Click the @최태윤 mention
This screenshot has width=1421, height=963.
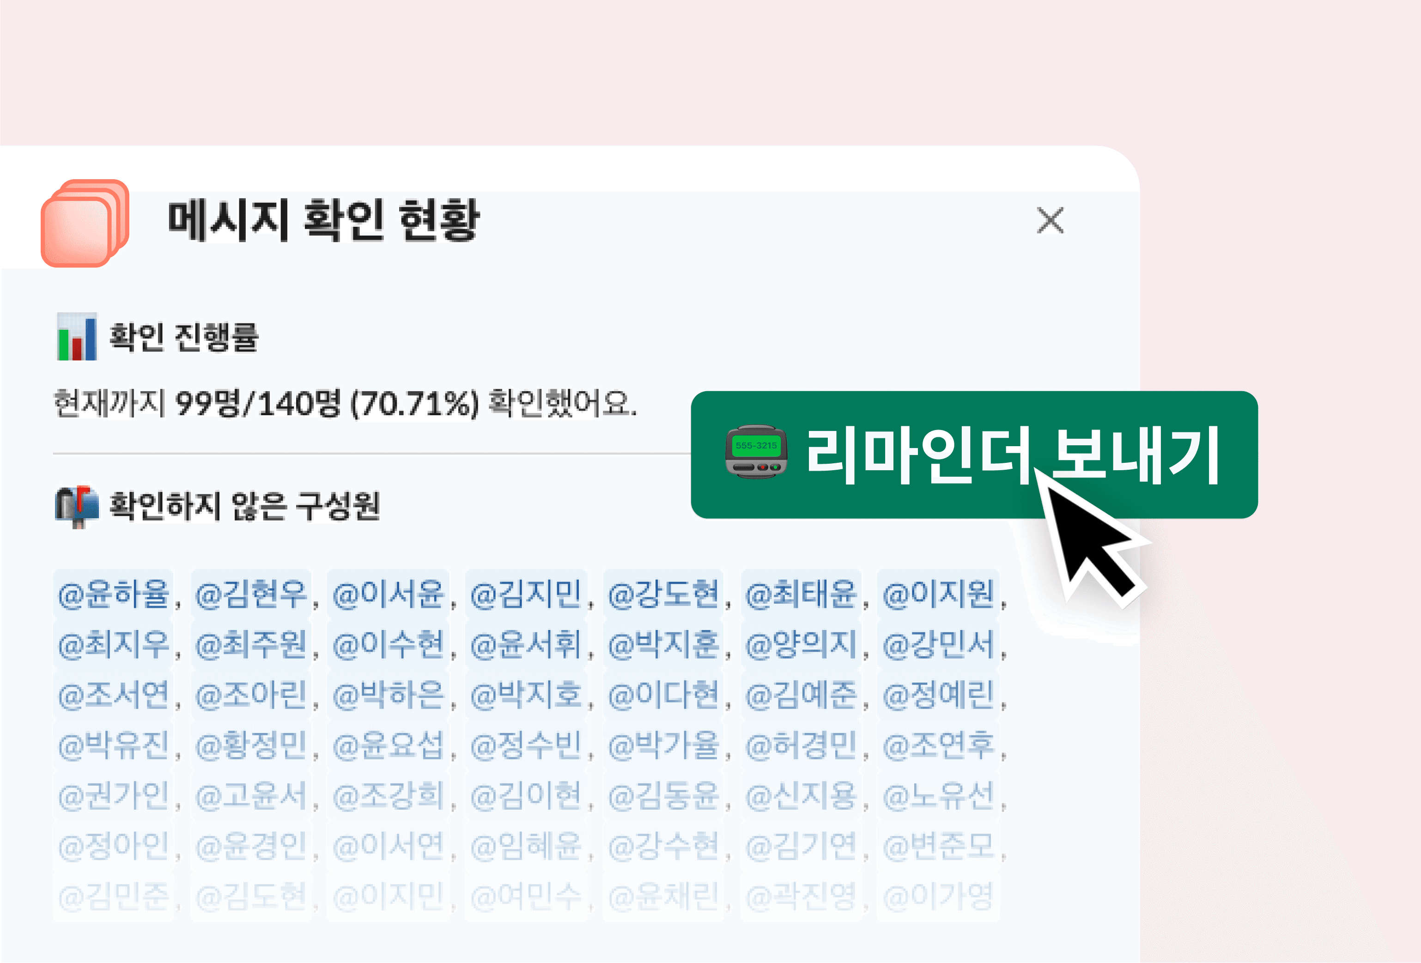(x=801, y=594)
